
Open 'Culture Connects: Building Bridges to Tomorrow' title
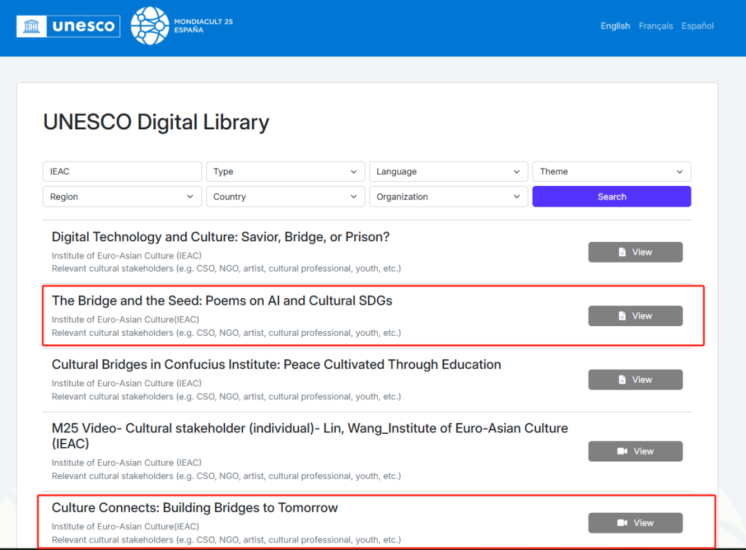click(195, 508)
